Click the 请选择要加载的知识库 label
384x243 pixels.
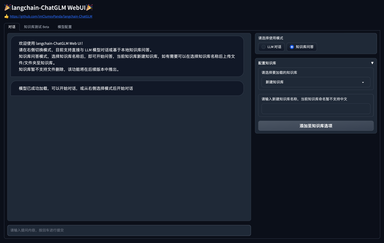tap(279, 72)
